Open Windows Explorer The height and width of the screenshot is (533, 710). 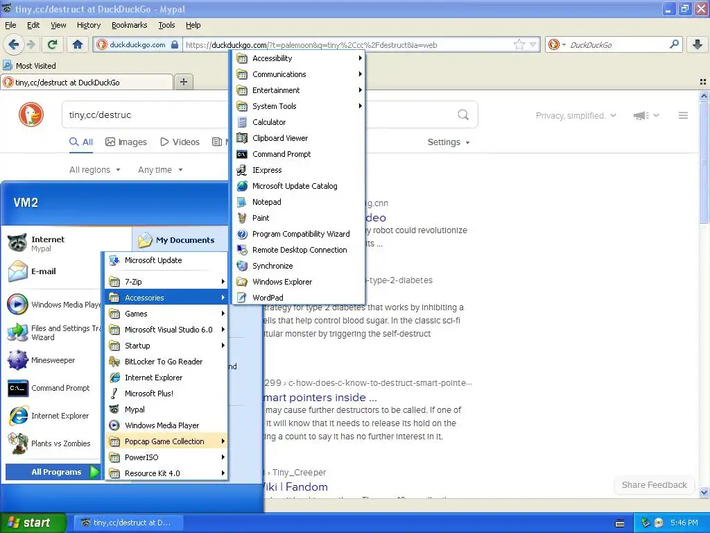click(299, 282)
